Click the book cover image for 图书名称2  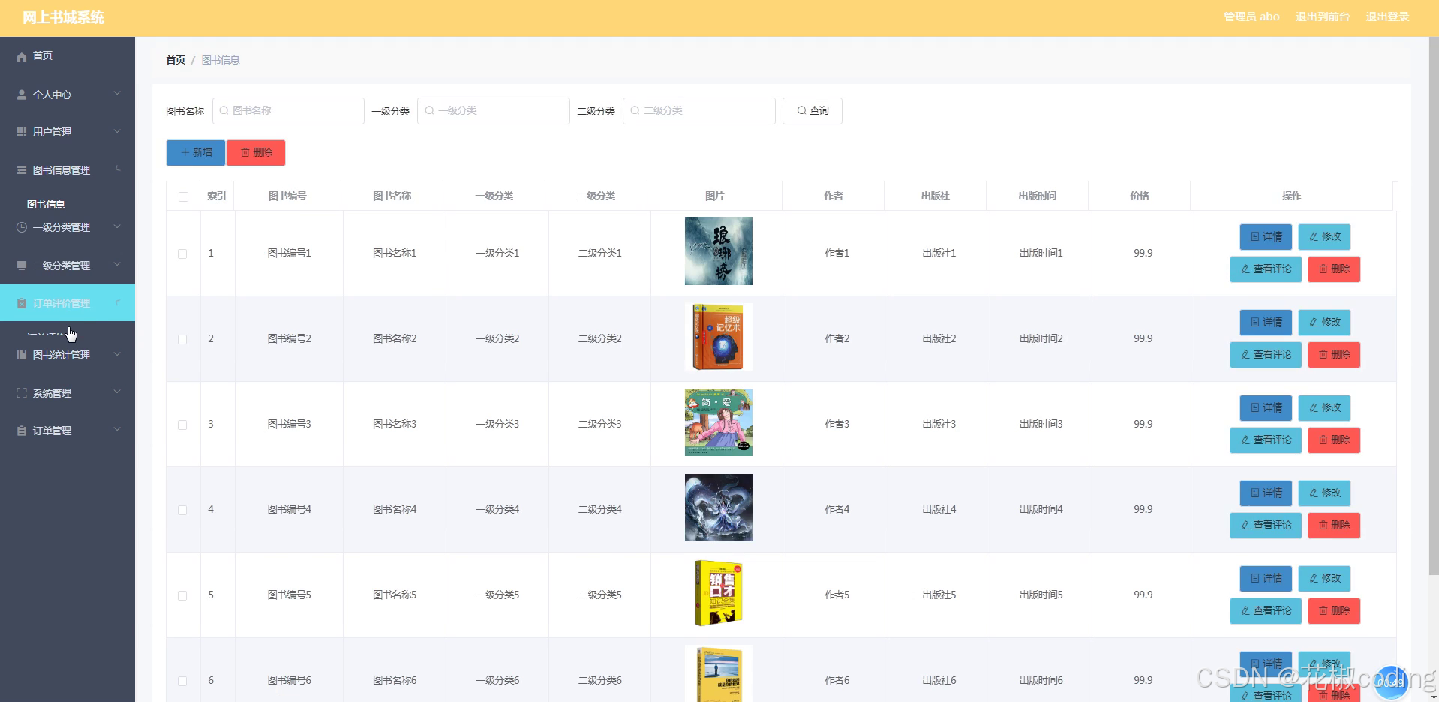717,337
